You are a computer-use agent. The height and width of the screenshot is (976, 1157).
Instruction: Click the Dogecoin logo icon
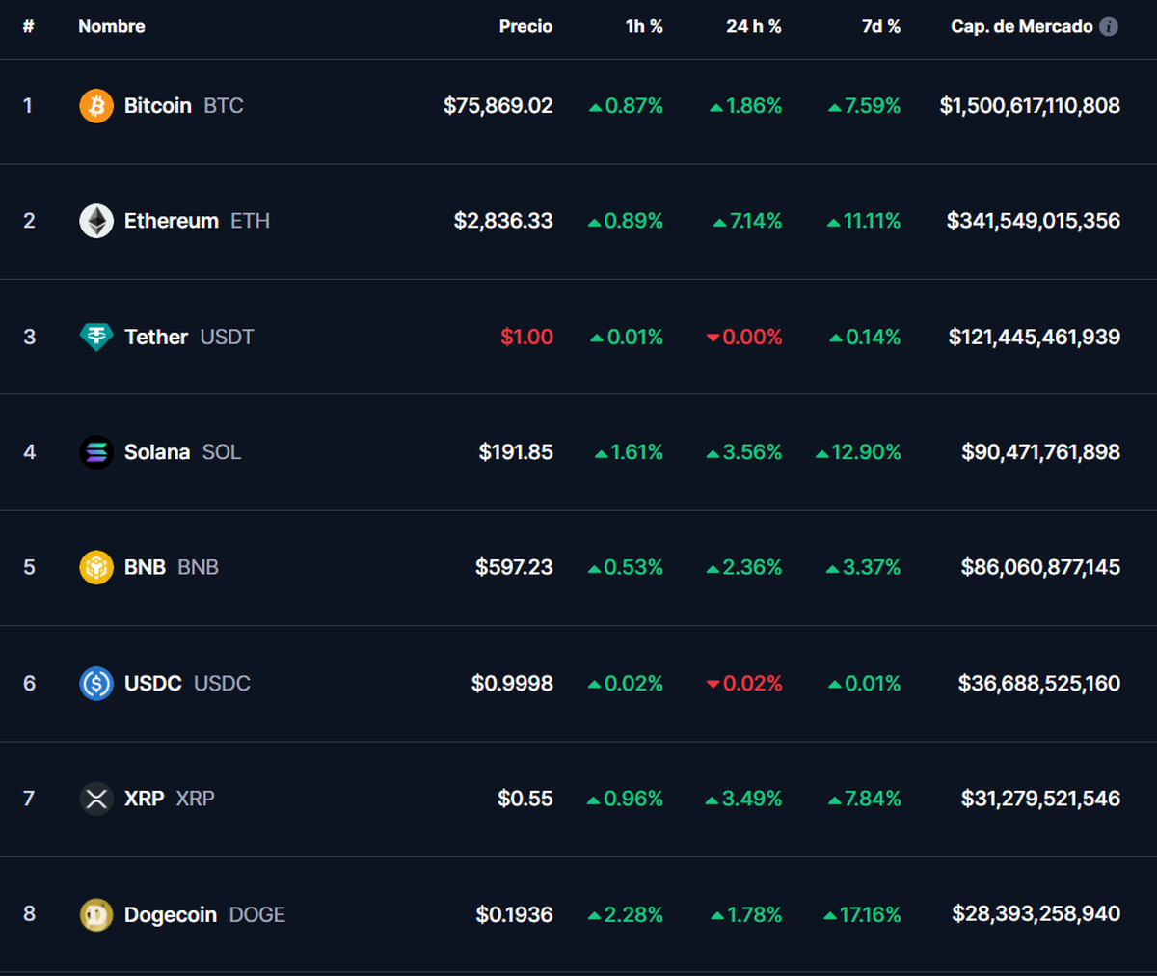tap(96, 914)
